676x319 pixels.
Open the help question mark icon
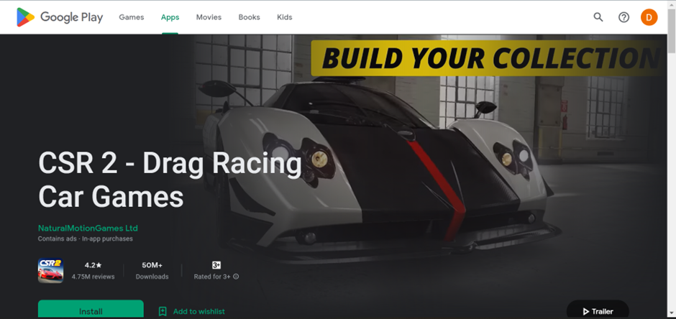624,17
